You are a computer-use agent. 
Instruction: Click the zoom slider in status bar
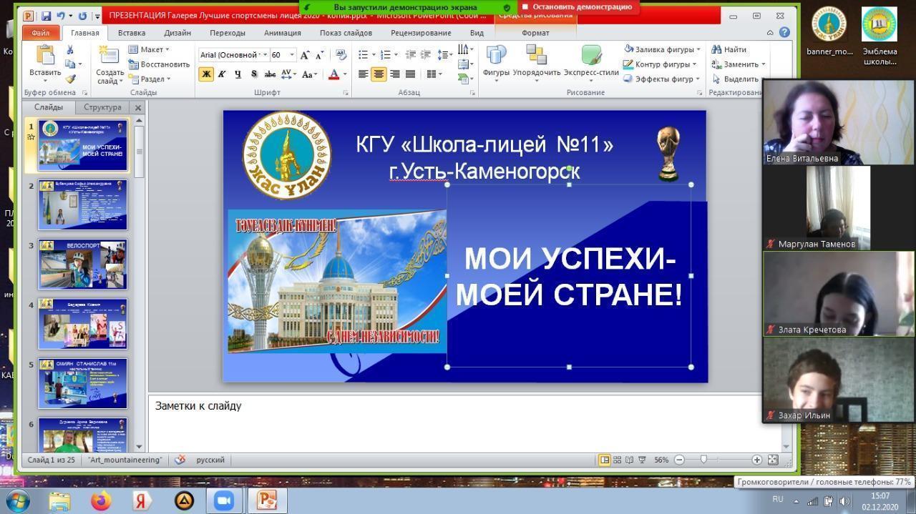(703, 460)
